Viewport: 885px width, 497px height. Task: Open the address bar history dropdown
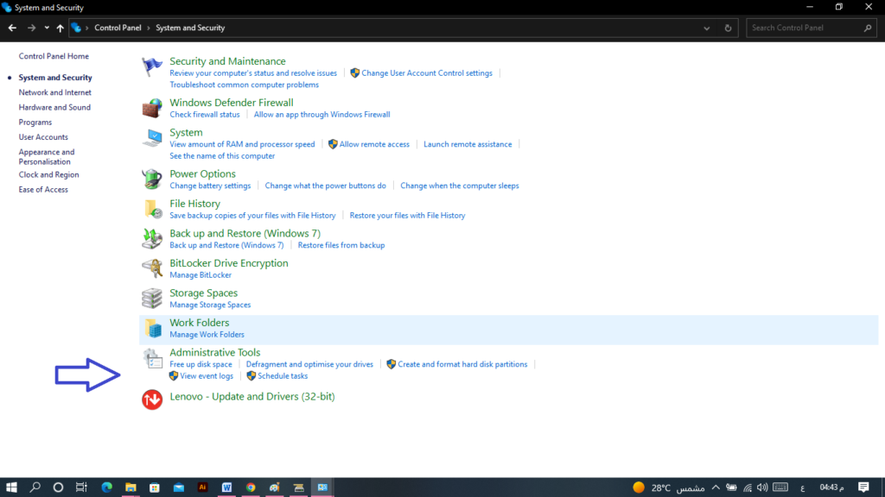[x=706, y=27]
